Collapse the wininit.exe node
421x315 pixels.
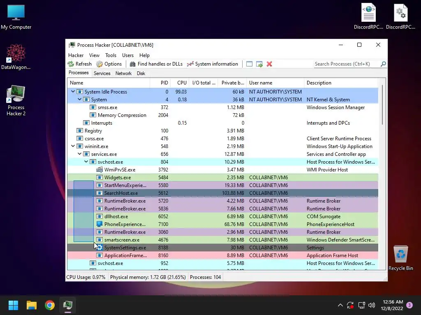tap(73, 146)
